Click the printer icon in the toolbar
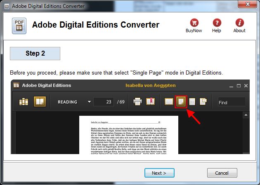The height and width of the screenshot is (185, 260). [x=137, y=101]
